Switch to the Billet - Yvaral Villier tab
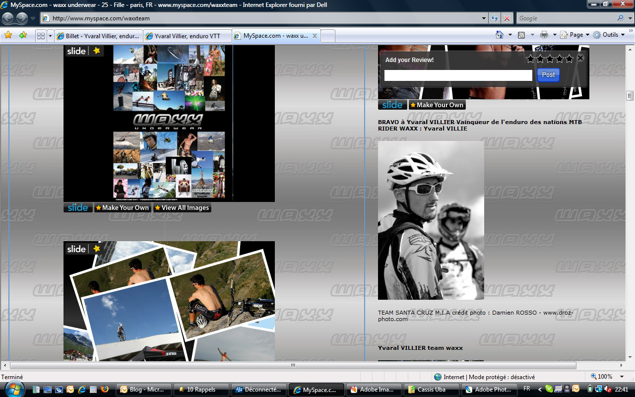The height and width of the screenshot is (397, 635). [98, 36]
